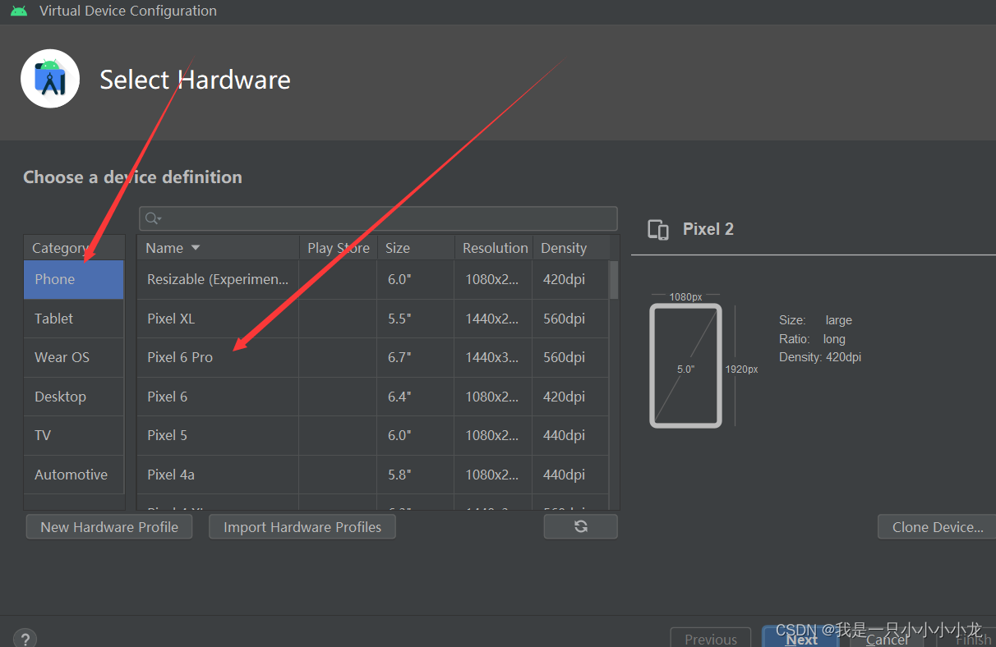Screen dimensions: 996x647
Task: Click the 5.5" size cell
Action: tap(416, 319)
